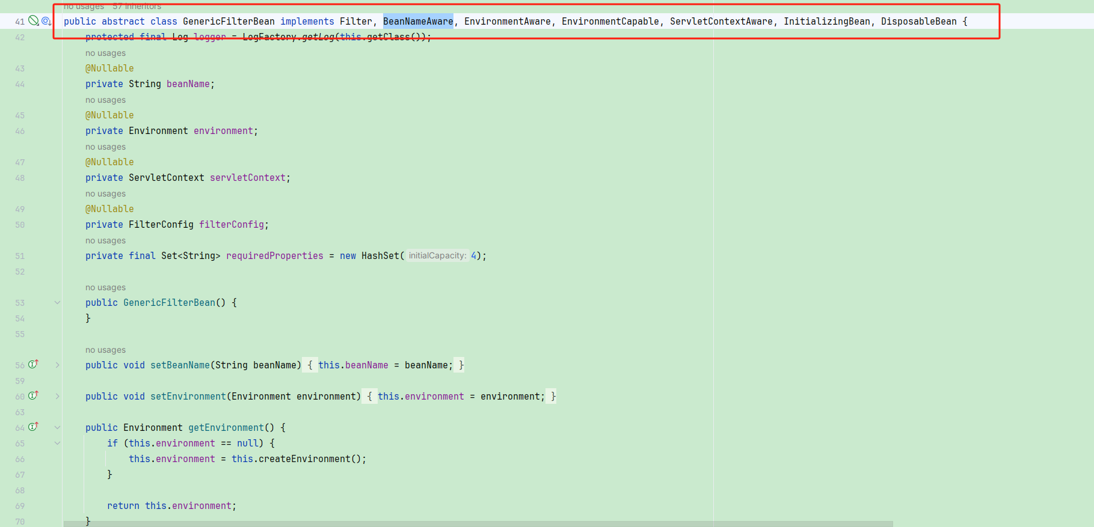Click EnvironmentAware in the implements list
The image size is (1094, 527).
[507, 22]
